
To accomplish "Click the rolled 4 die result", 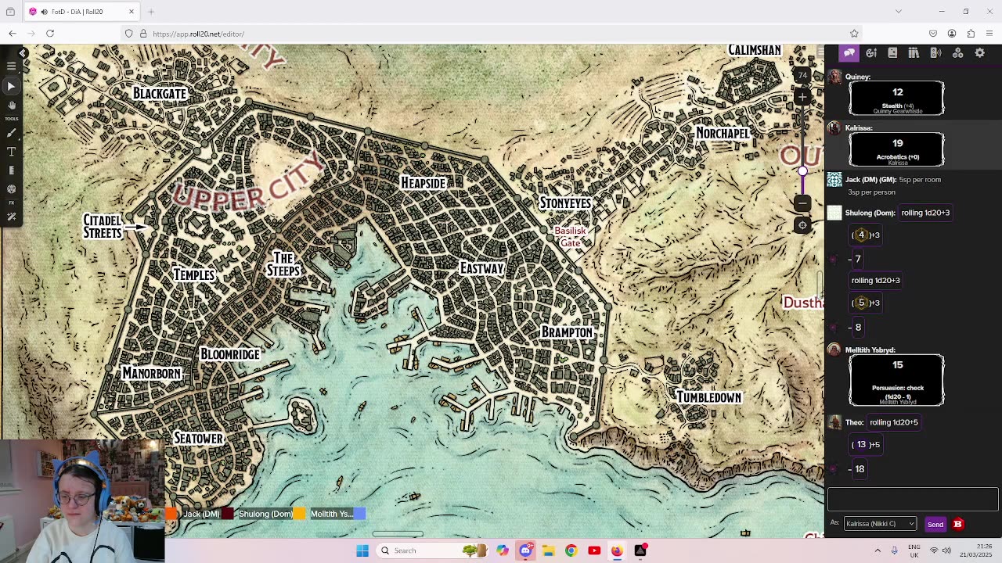I will point(861,235).
